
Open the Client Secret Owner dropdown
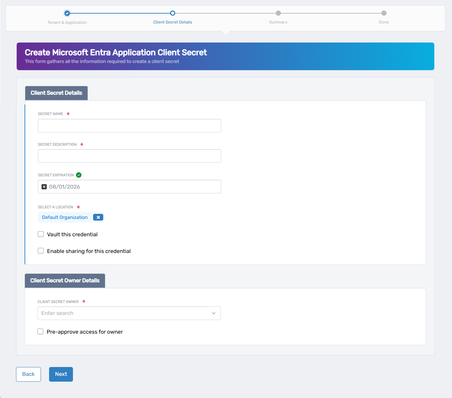point(129,313)
